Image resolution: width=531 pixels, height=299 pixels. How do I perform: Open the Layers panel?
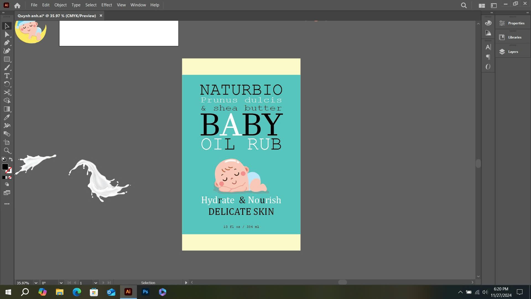tap(513, 52)
